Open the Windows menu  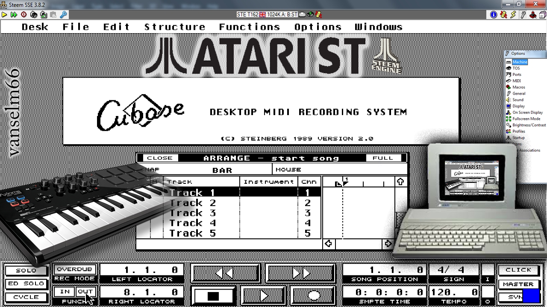click(379, 27)
